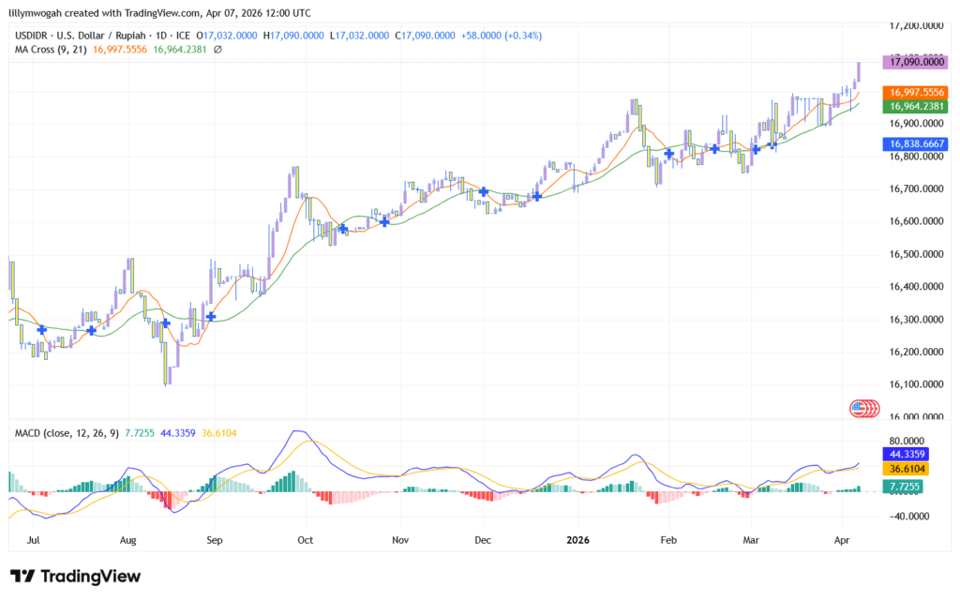Click the Oct label on the time axis

(304, 540)
